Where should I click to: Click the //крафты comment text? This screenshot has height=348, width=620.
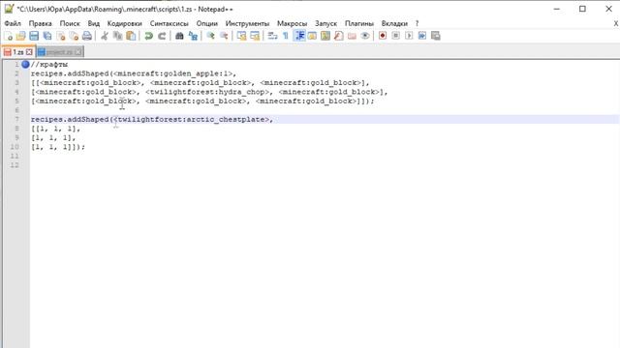(49, 65)
